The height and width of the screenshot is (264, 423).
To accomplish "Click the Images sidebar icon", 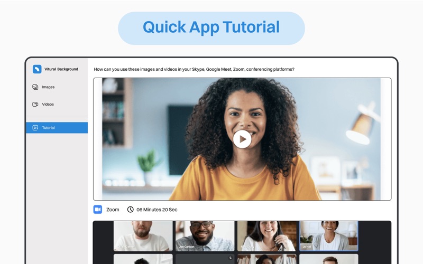I will tap(35, 87).
